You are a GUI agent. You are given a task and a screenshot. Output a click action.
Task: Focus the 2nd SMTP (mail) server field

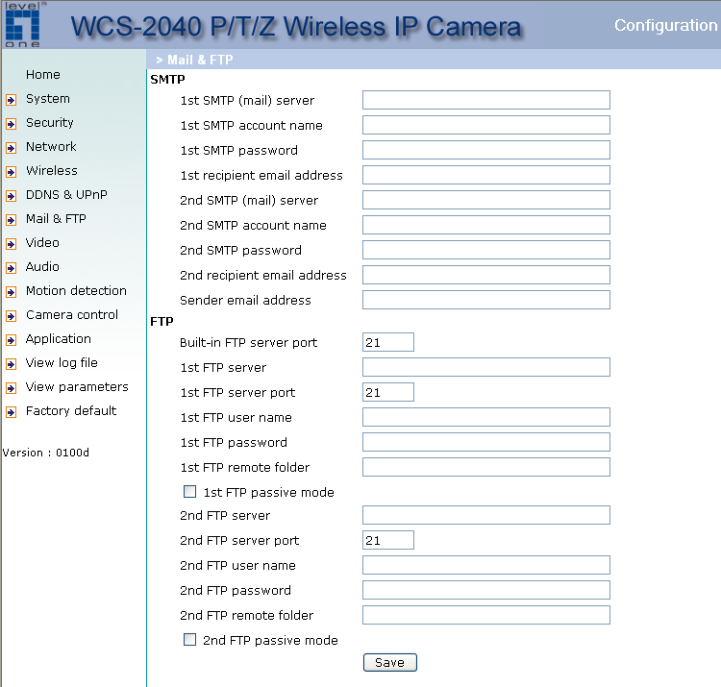pyautogui.click(x=486, y=200)
